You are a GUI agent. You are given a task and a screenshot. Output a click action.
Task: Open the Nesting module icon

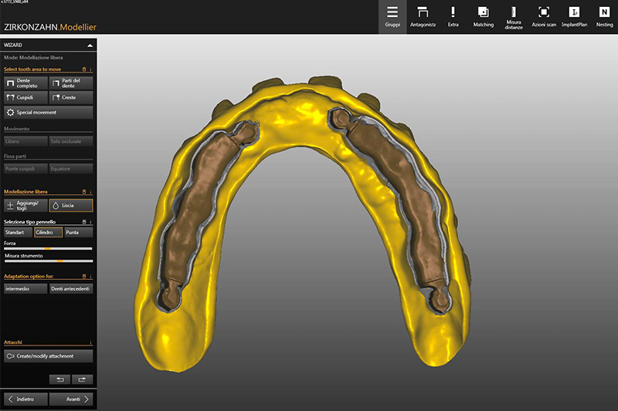[x=604, y=16]
